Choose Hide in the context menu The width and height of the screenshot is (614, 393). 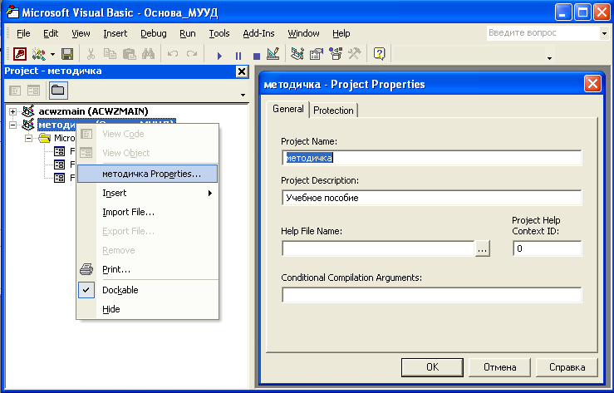click(147, 309)
